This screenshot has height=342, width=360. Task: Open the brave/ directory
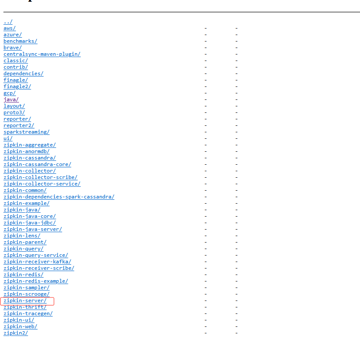(13, 48)
